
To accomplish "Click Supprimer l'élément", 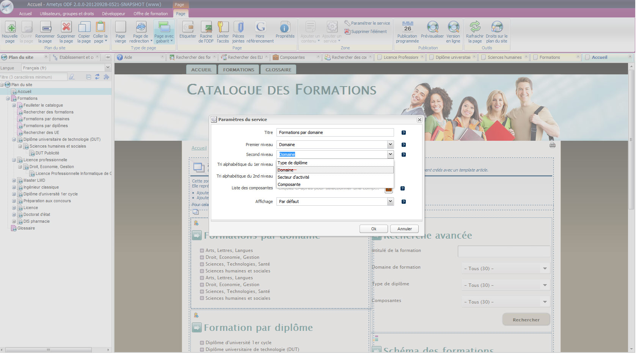I will point(366,31).
